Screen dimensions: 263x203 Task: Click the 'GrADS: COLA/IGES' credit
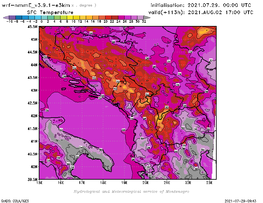15,201
